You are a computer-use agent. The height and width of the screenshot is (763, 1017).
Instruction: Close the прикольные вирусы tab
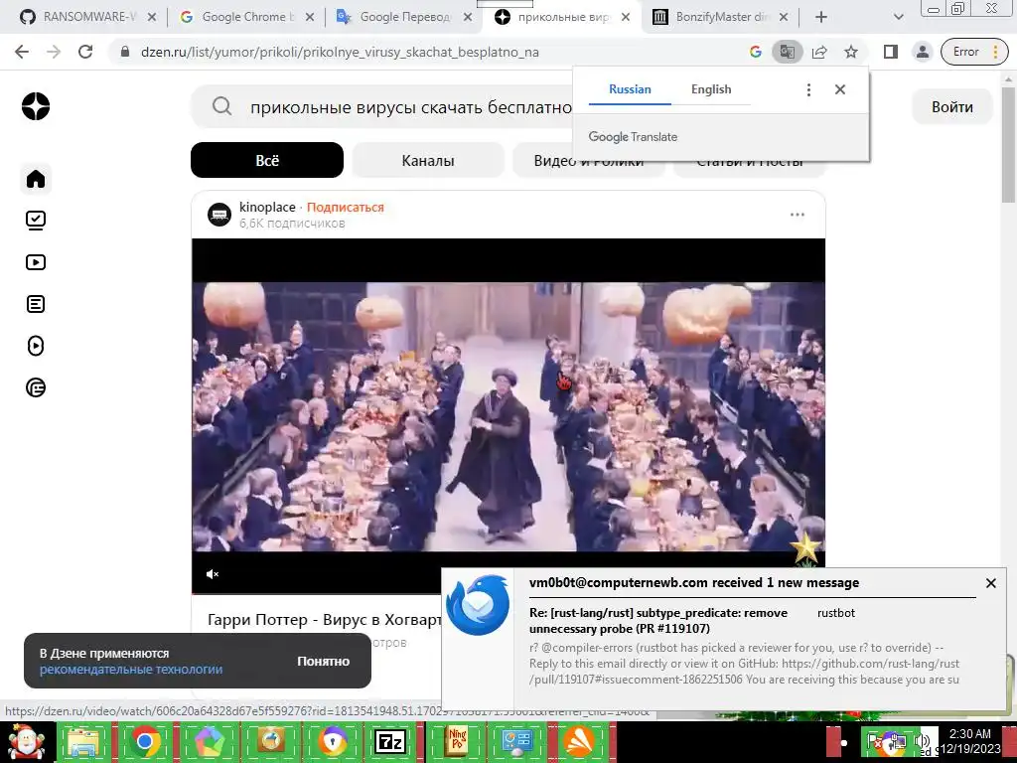coord(626,17)
